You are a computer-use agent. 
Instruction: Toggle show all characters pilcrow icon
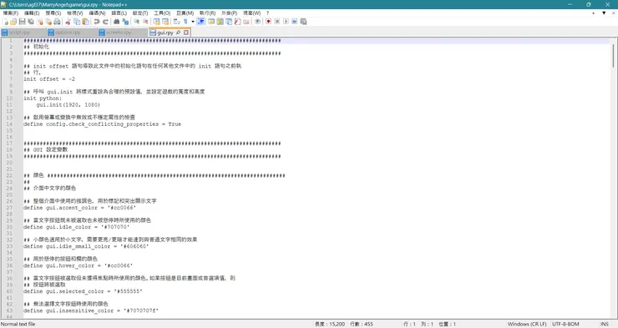point(185,22)
